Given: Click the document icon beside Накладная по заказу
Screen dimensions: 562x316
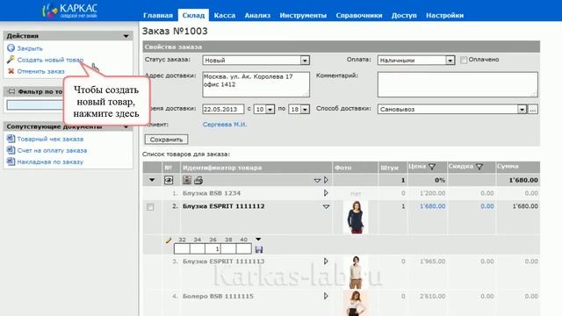Looking at the screenshot, I should tap(11, 162).
